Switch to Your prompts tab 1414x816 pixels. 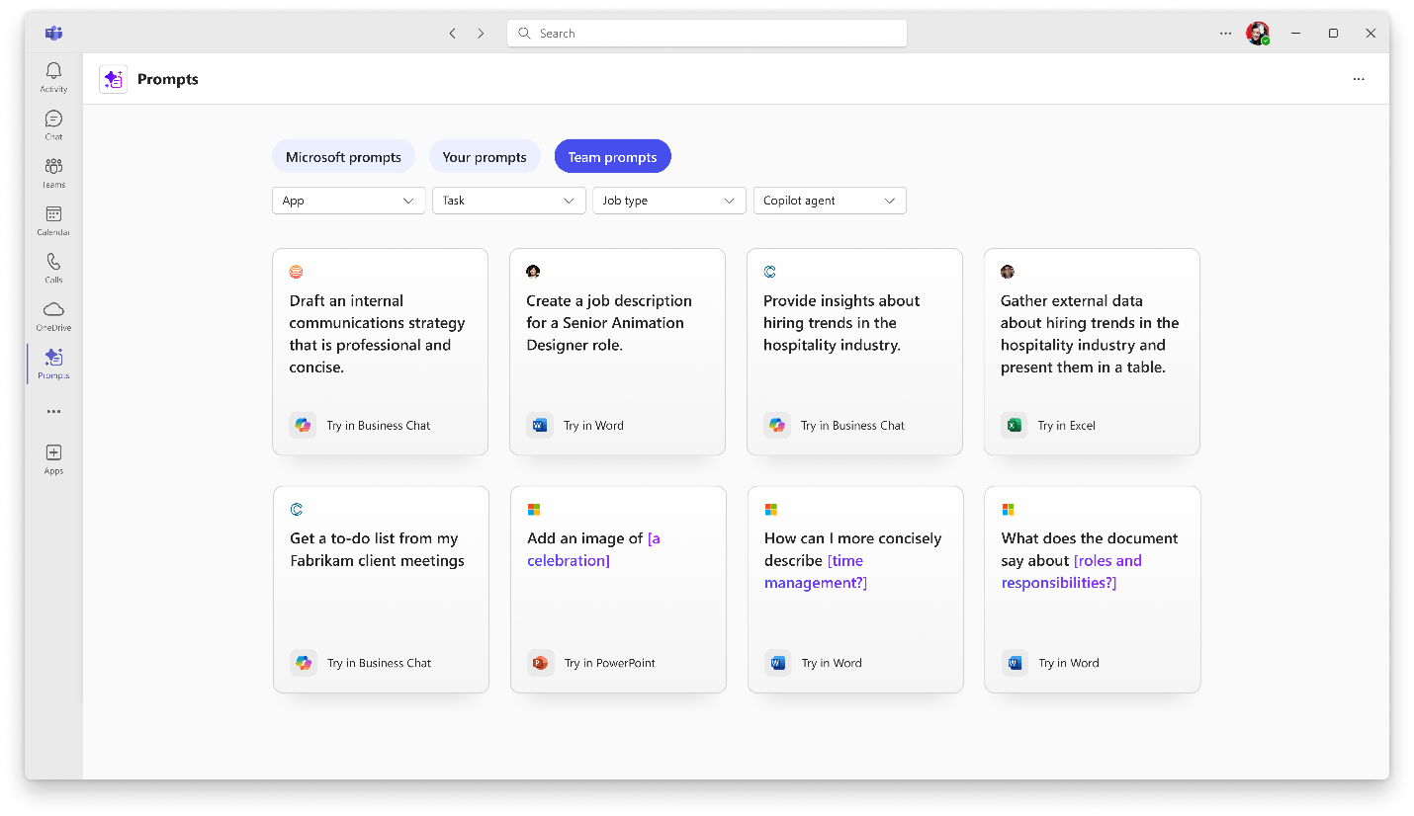485,157
